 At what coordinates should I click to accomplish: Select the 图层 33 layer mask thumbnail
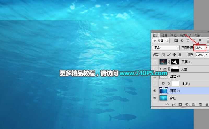(x=175, y=62)
